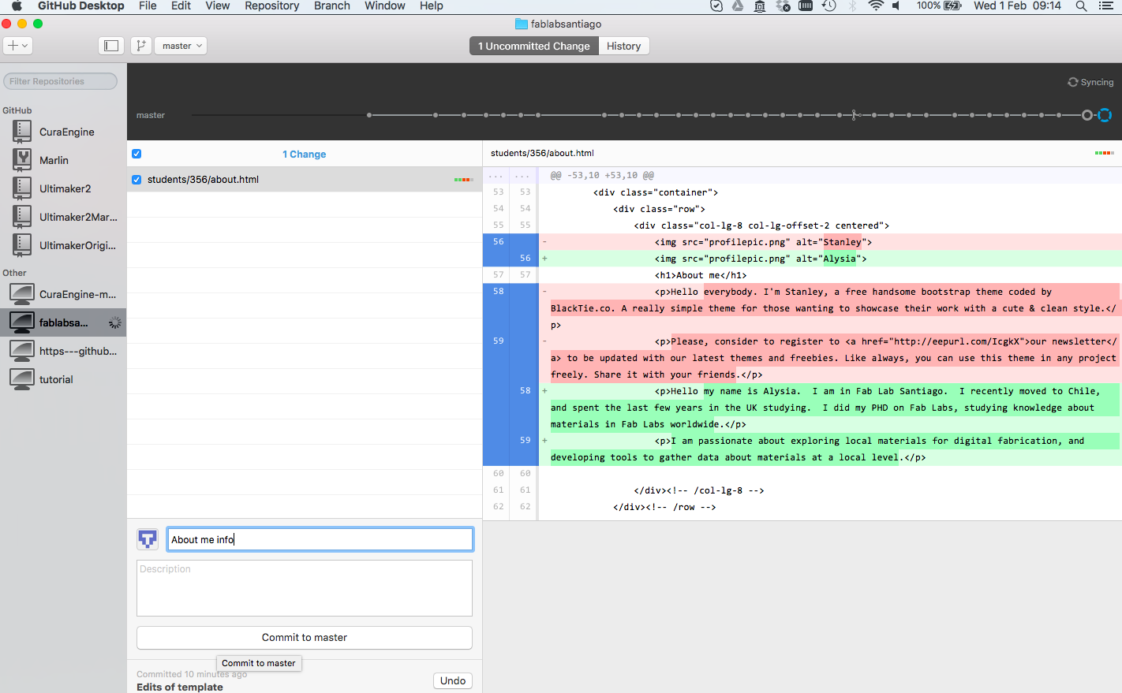
Task: Click the commit Description text area
Action: [305, 588]
